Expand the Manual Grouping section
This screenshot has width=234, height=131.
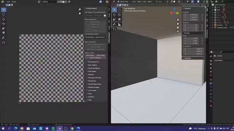[x=94, y=87]
